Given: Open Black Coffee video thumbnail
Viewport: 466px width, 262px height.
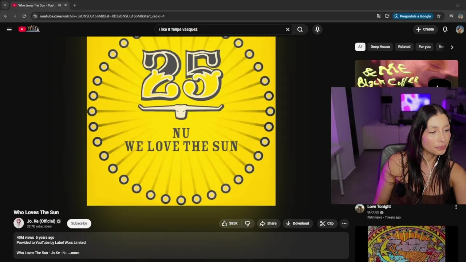Looking at the screenshot, I should (x=407, y=74).
